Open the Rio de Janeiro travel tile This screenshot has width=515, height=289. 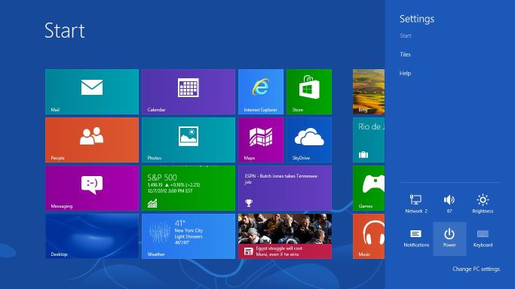pyautogui.click(x=369, y=140)
